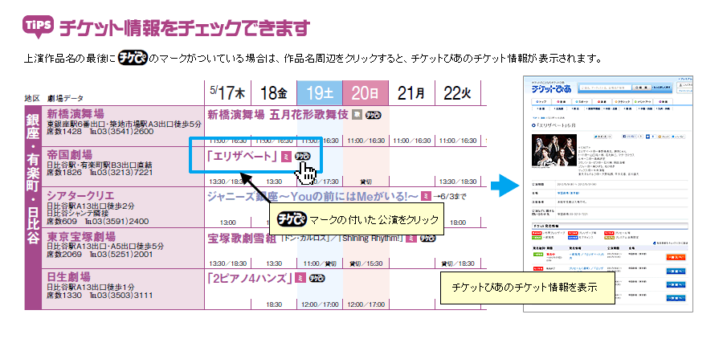Select the 5/17木 date column header
Image resolution: width=723 pixels, height=343 pixels.
click(x=228, y=93)
